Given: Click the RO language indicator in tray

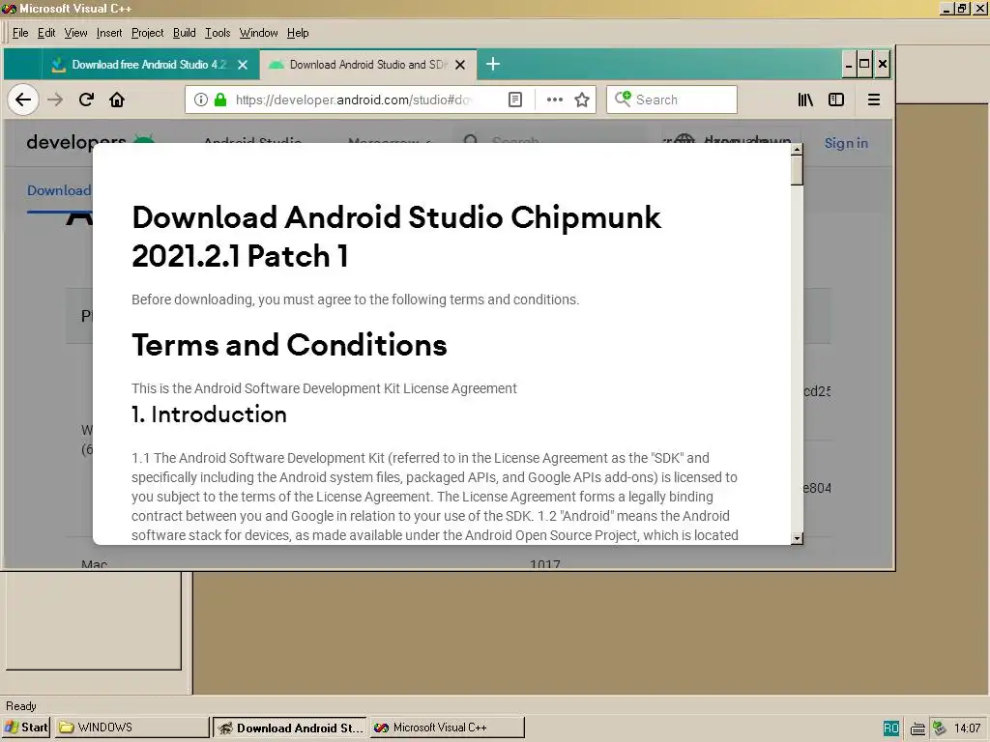Looking at the screenshot, I should coord(890,728).
